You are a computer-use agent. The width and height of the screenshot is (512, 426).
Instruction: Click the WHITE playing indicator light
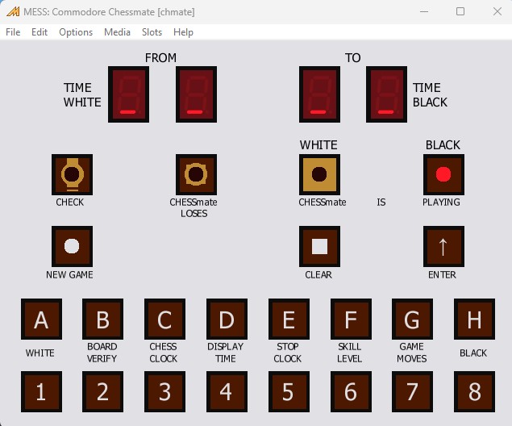click(x=319, y=174)
